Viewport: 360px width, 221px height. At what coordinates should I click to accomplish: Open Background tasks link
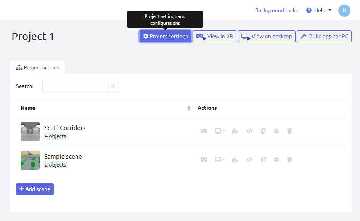[x=276, y=10]
